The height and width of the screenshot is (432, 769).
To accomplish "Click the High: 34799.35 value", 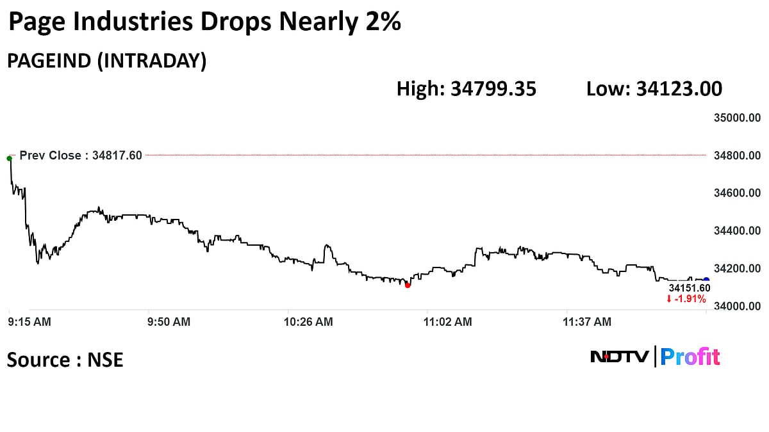I will coord(467,89).
